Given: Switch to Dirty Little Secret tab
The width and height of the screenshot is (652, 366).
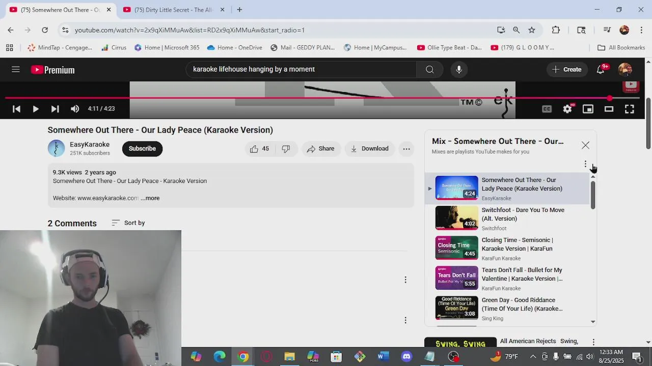Looking at the screenshot, I should [x=173, y=10].
